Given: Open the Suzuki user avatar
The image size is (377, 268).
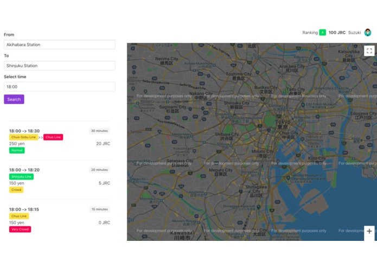Looking at the screenshot, I should pos(368,33).
